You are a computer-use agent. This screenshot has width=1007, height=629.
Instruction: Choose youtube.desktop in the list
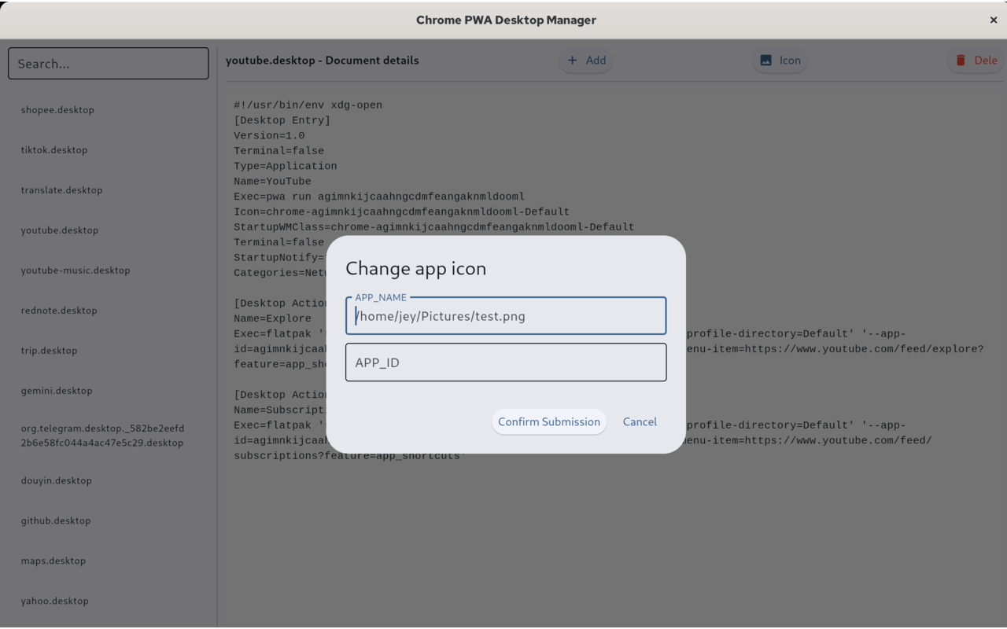click(60, 230)
